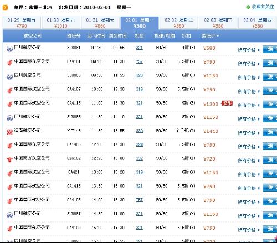Screen dimensions: 277x243
Task: Click the 全价舱 discount cell for HU7148
Action: [x=185, y=131]
